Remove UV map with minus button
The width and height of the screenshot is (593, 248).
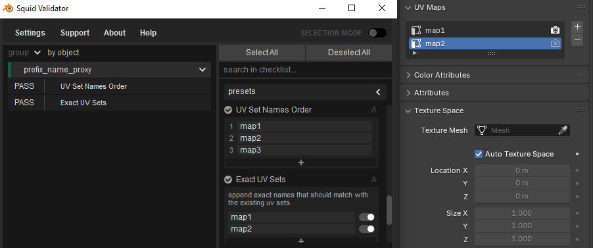[577, 39]
